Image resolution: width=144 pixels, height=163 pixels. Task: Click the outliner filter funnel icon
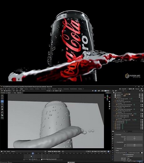140,91
